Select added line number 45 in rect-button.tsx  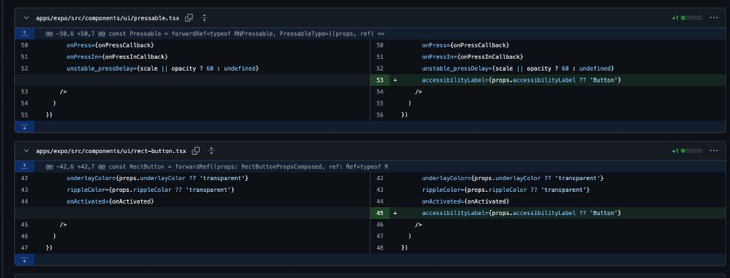380,213
